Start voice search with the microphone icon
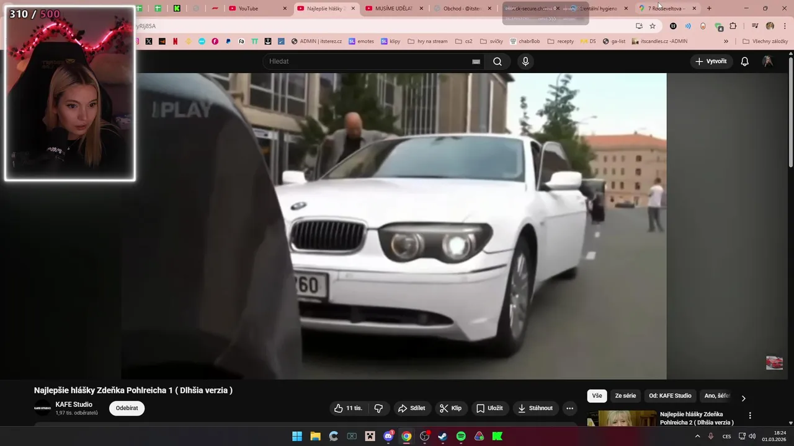Image resolution: width=794 pixels, height=446 pixels. click(525, 61)
